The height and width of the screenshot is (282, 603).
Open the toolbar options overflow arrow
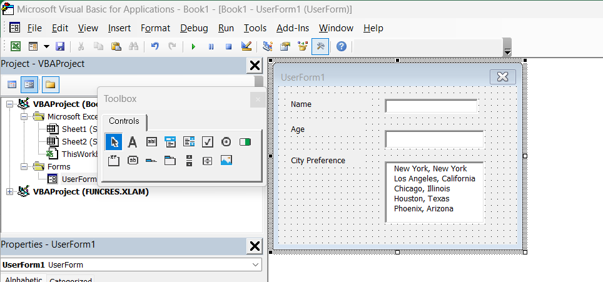point(508,51)
